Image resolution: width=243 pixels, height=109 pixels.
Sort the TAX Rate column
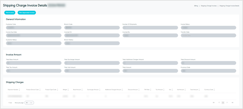(x=150, y=90)
